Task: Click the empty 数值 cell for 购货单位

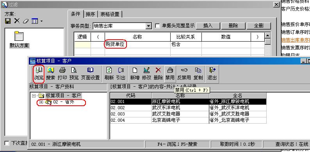Action: point(226,44)
